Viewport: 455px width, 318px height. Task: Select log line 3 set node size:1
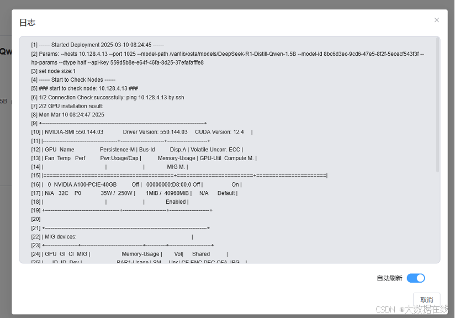pos(54,71)
